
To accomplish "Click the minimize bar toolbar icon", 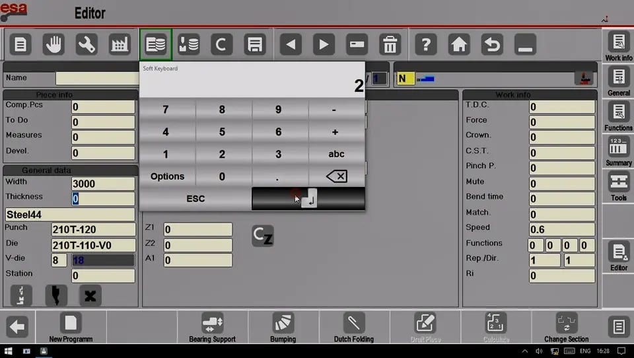I will point(525,44).
